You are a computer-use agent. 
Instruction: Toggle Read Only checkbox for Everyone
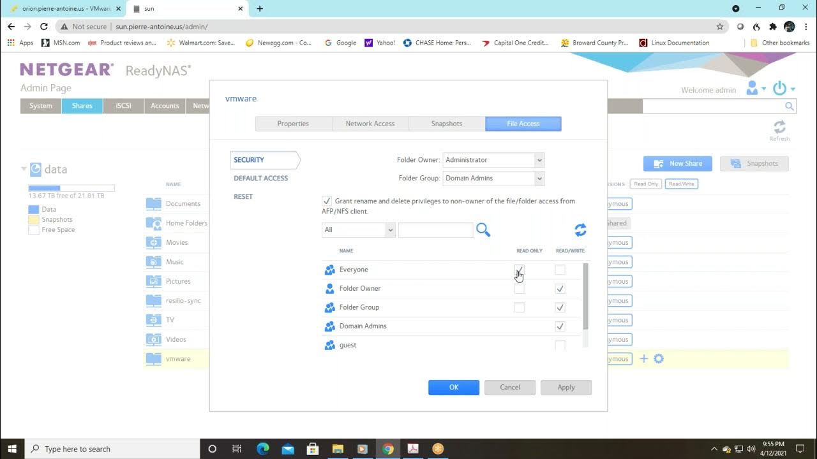tap(520, 270)
